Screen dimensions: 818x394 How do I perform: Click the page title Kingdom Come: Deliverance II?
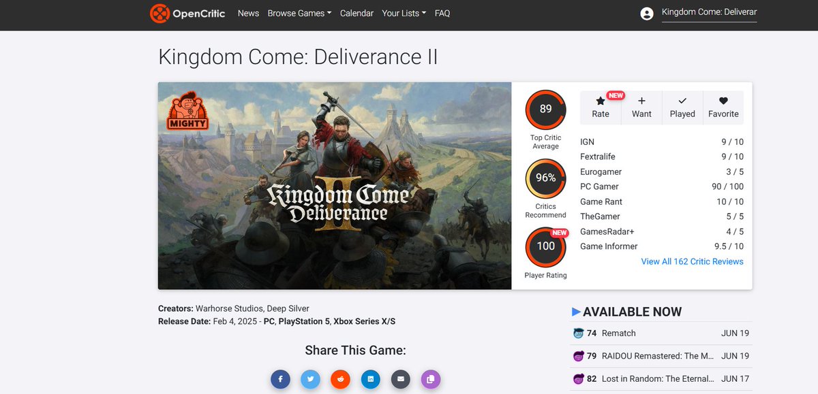[298, 56]
